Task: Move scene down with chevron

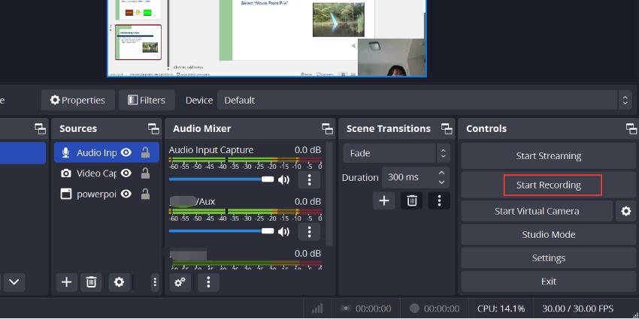Action: 14,282
